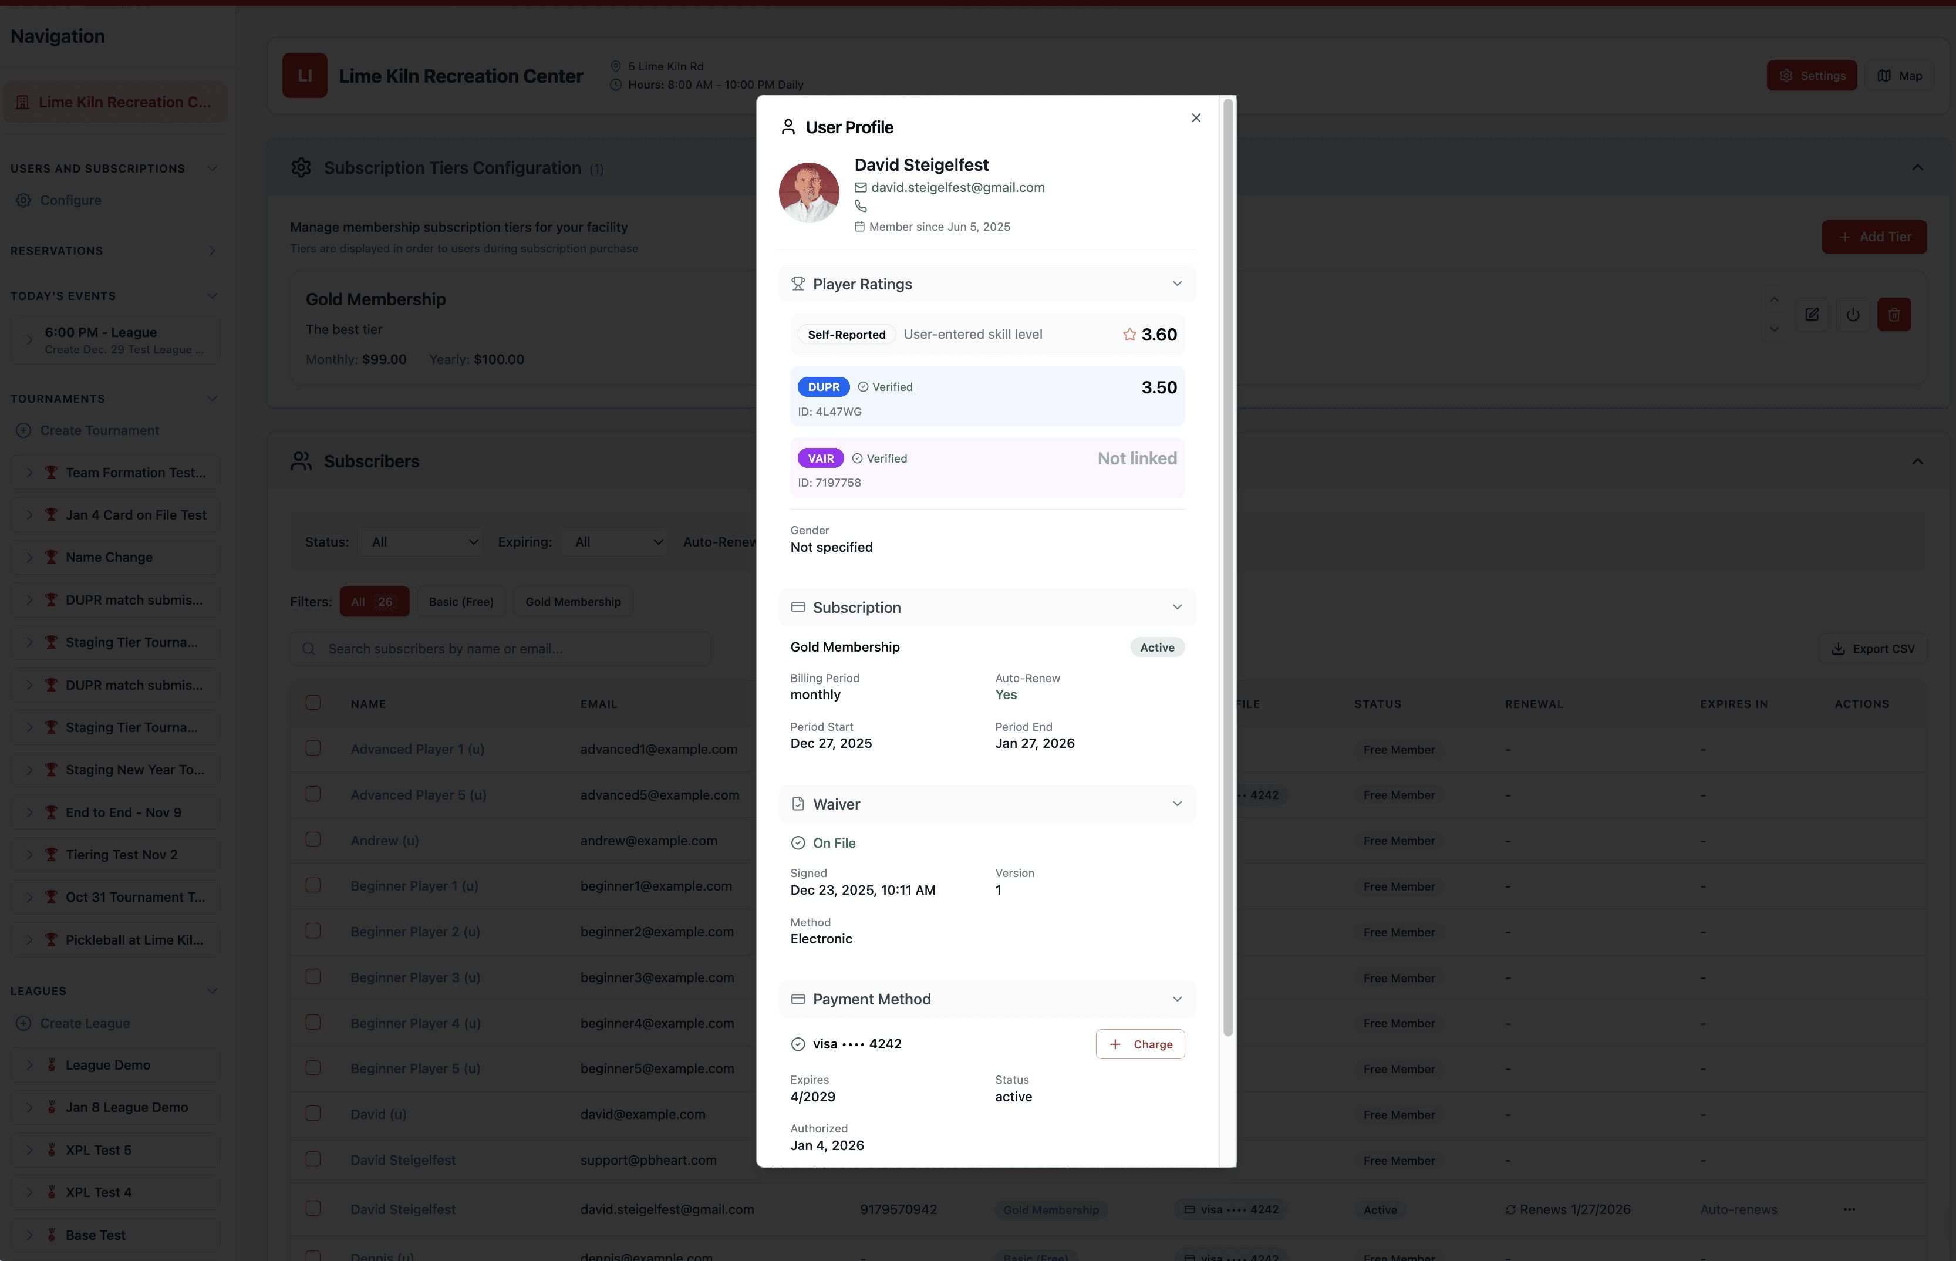Open the facility Map view

(1900, 75)
